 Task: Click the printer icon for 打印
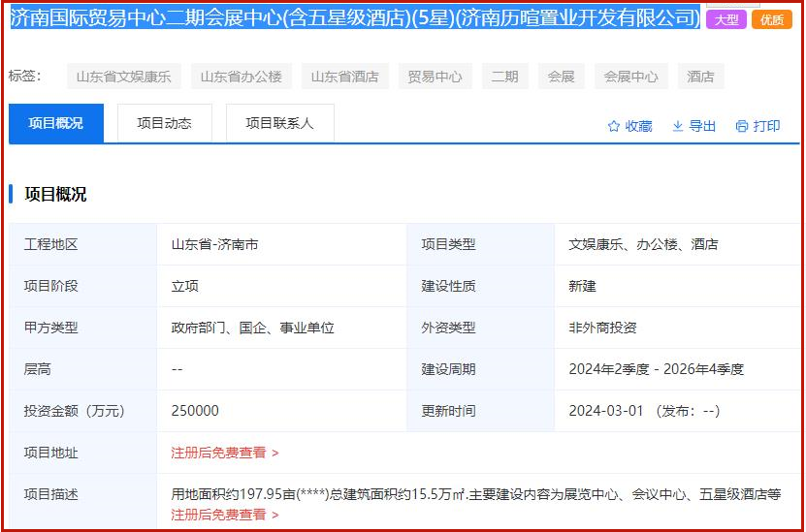(x=742, y=126)
